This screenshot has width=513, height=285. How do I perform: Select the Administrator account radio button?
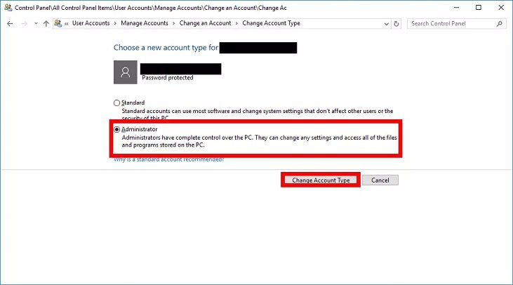tap(117, 130)
